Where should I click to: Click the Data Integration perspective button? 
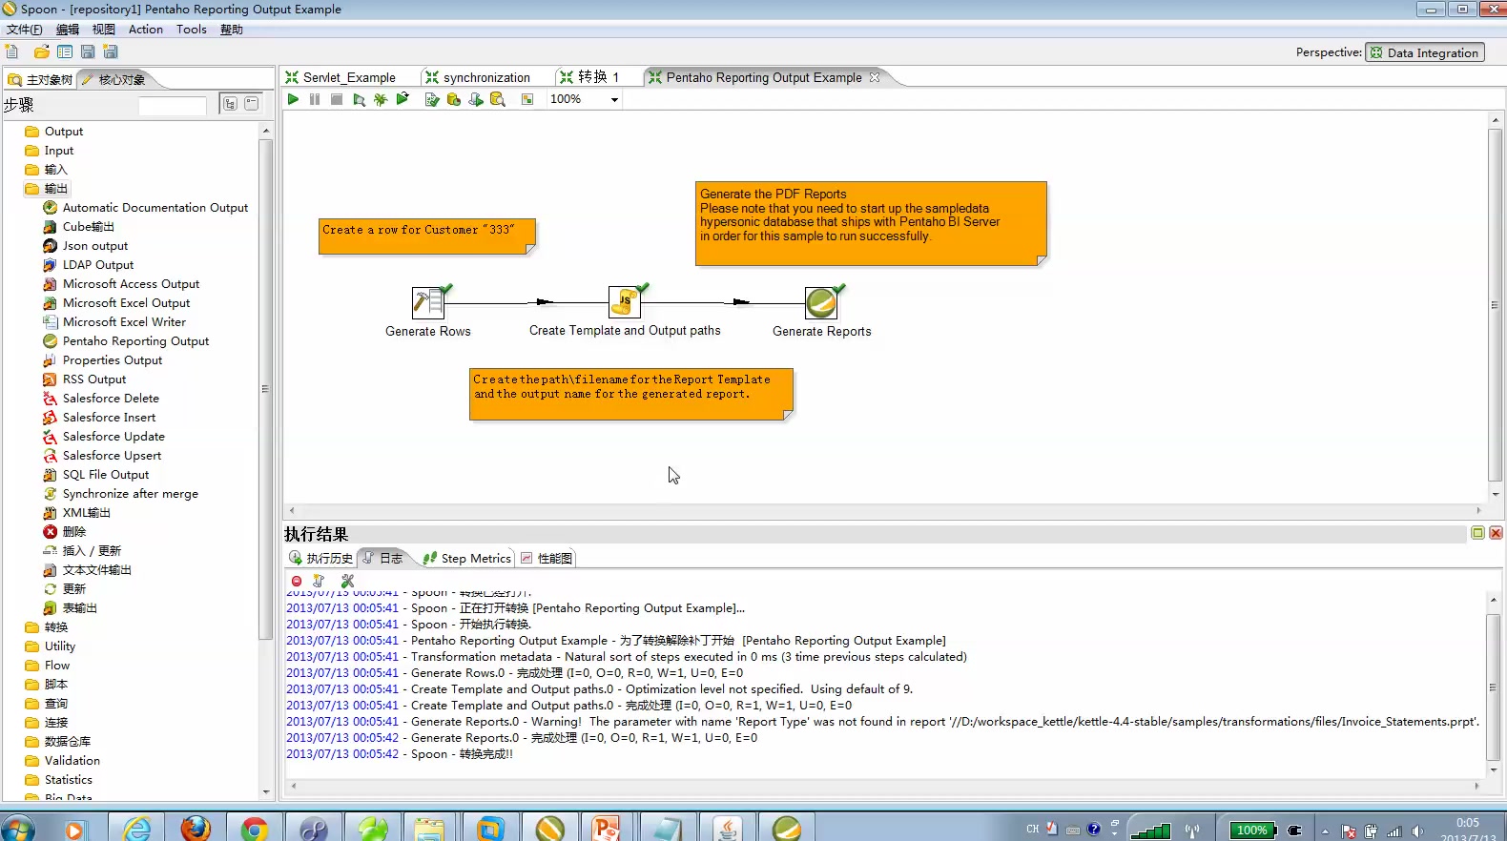1424,52
